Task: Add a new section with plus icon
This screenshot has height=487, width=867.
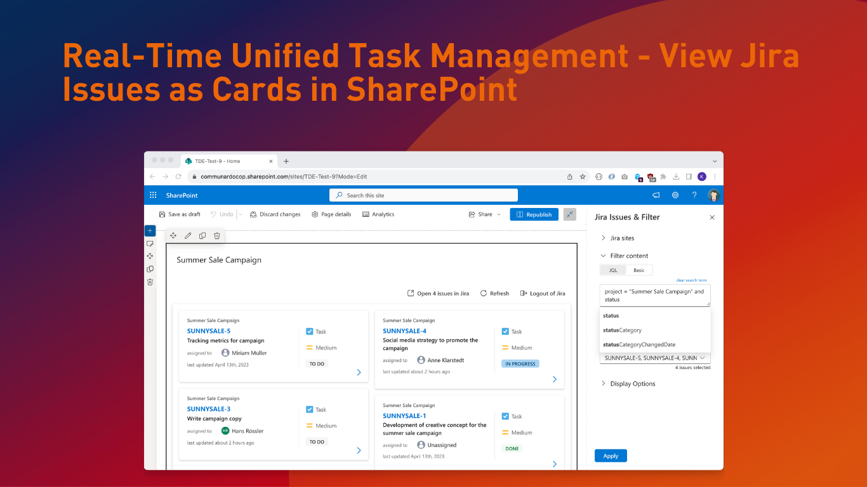Action: tap(150, 231)
